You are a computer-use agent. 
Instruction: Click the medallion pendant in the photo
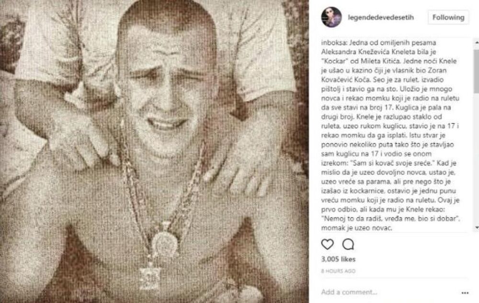164,243
